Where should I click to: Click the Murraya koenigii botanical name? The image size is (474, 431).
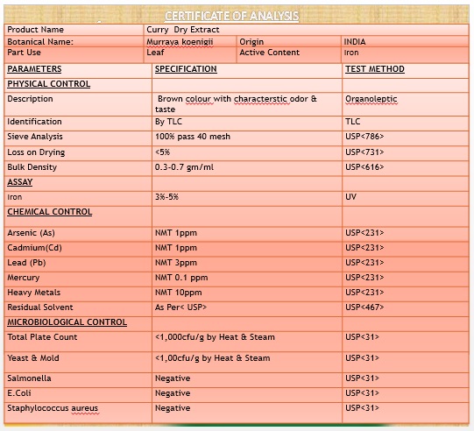pos(180,42)
